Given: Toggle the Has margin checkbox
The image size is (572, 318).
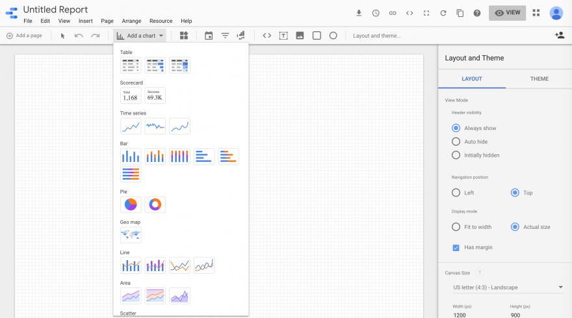Looking at the screenshot, I should 456,248.
